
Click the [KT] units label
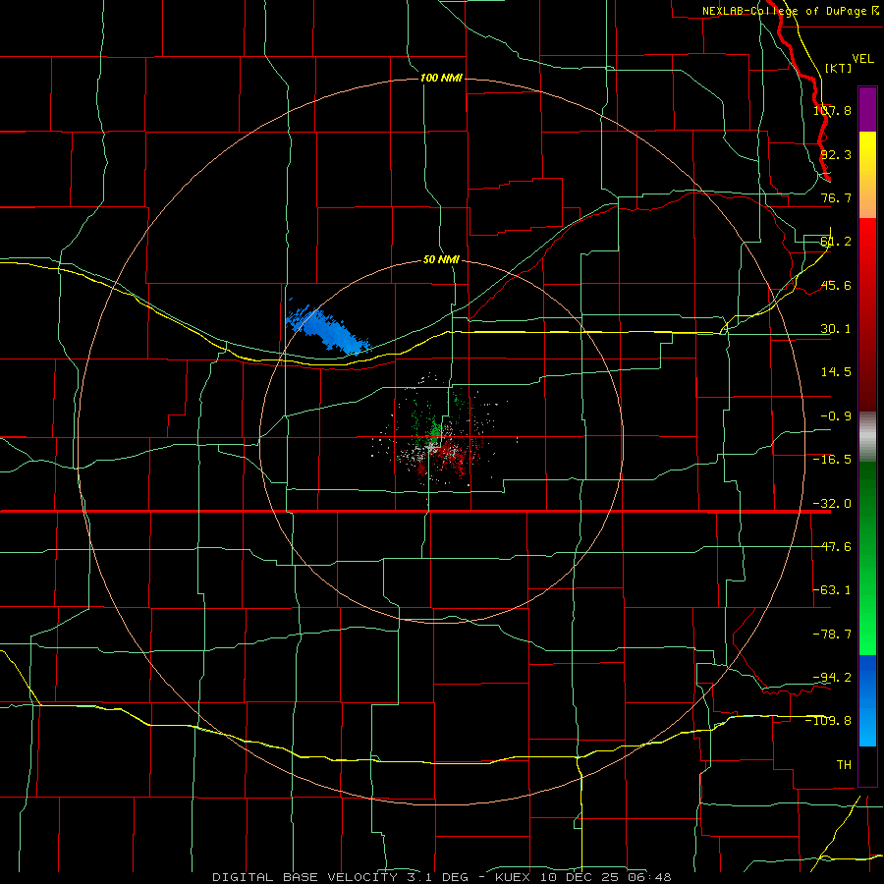839,68
